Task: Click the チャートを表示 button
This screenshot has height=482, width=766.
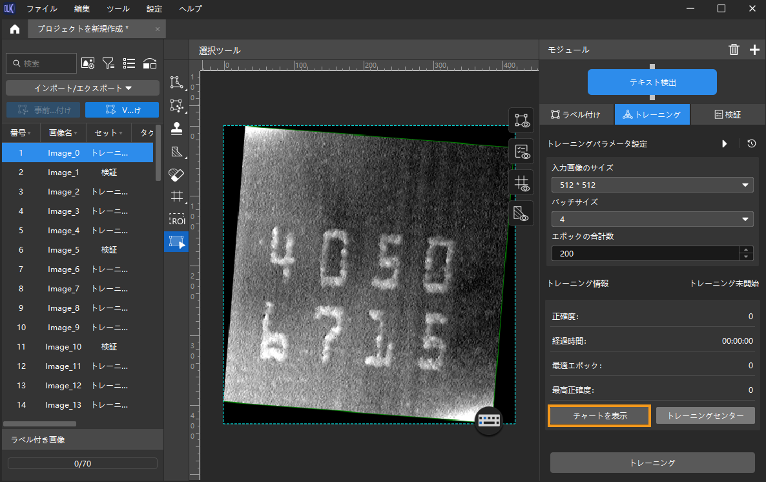Action: pos(599,416)
